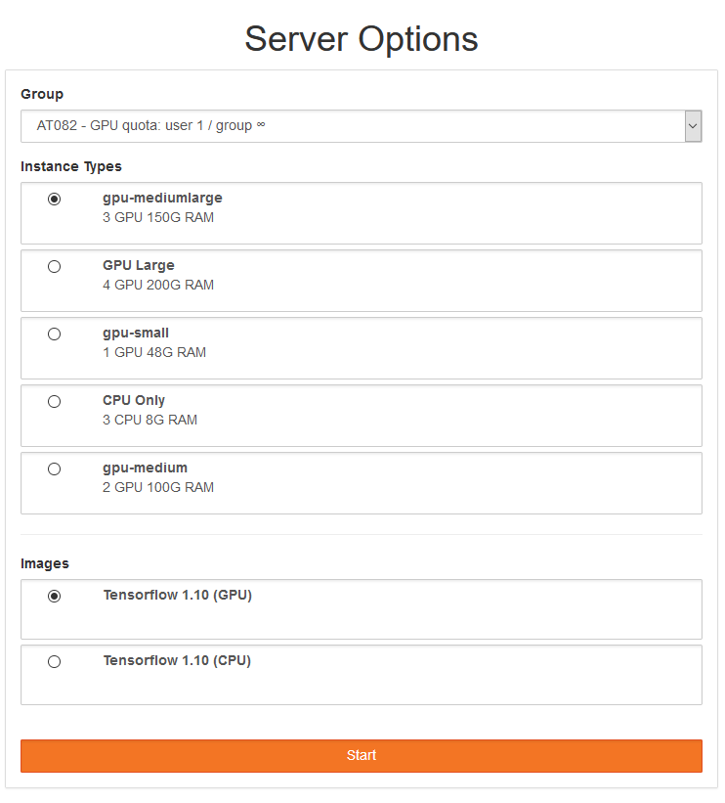Screen dimensions: 725x803
Task: Click the "1 GPU 48G RAM" description
Action: (x=154, y=352)
